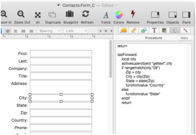Viewport: 196px width, 135px height.
Task: Click the right-pointing tab stop arrow
Action: click(x=101, y=31)
